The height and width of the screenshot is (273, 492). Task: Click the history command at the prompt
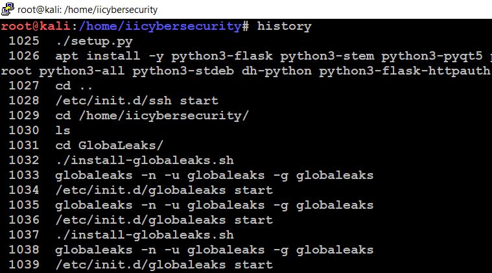285,26
